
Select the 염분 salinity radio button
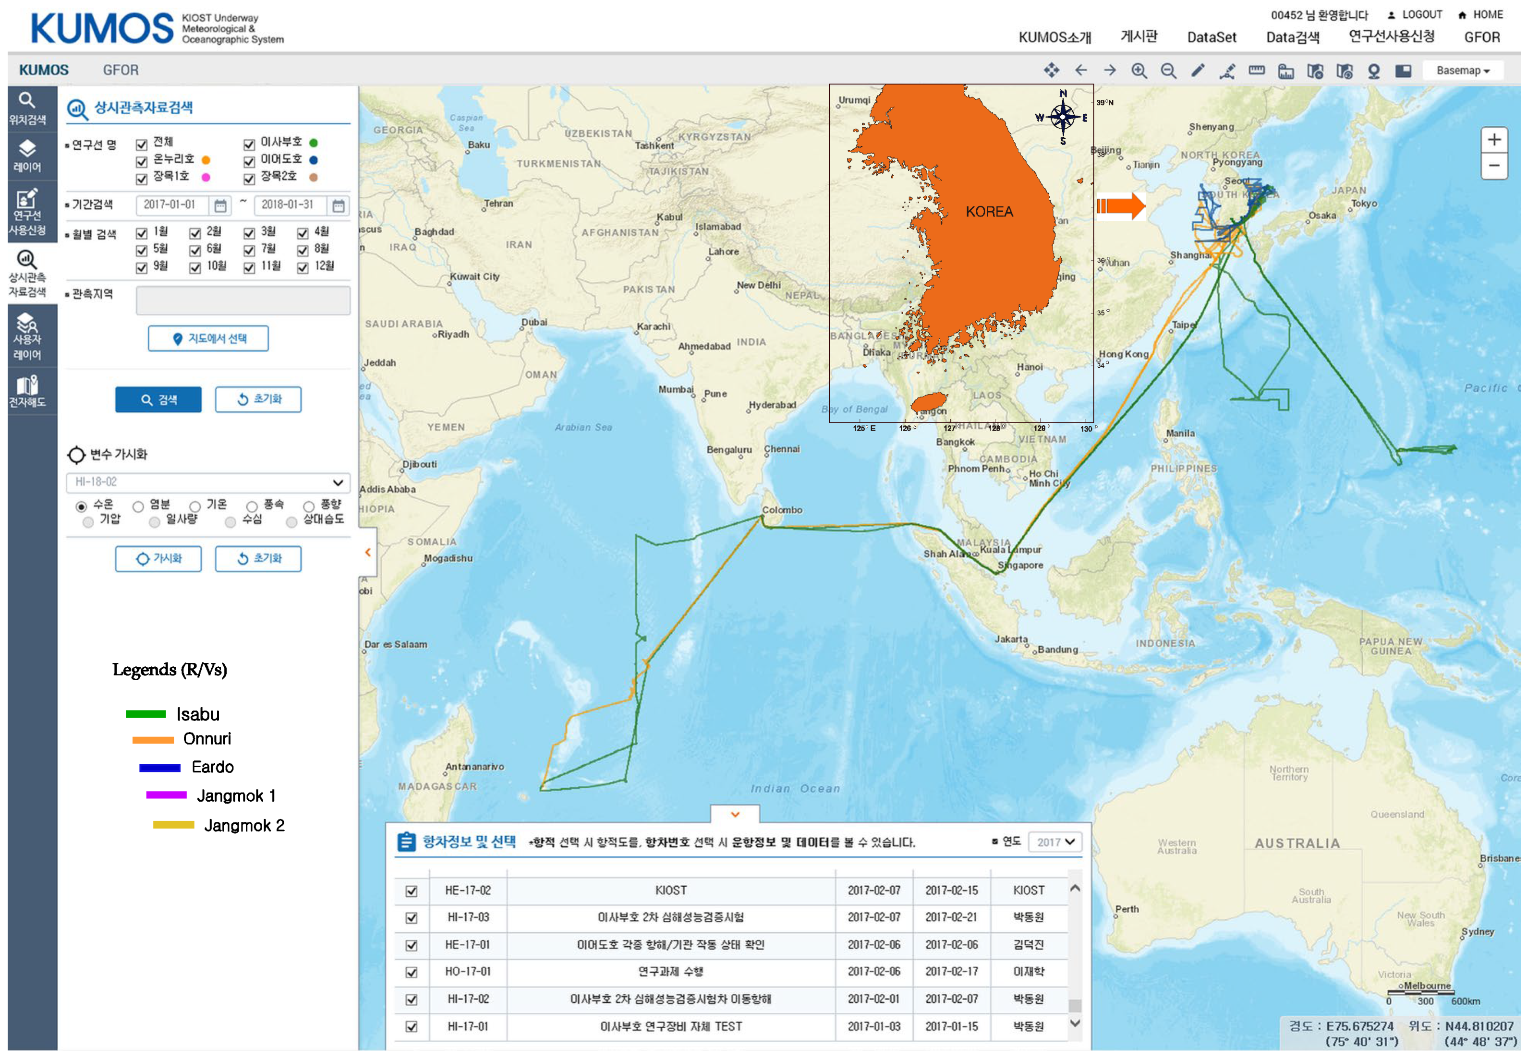[138, 507]
